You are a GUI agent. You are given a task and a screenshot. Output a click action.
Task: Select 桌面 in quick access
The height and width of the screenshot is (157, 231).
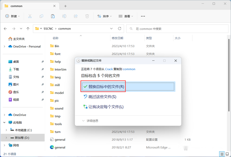(x=14, y=62)
